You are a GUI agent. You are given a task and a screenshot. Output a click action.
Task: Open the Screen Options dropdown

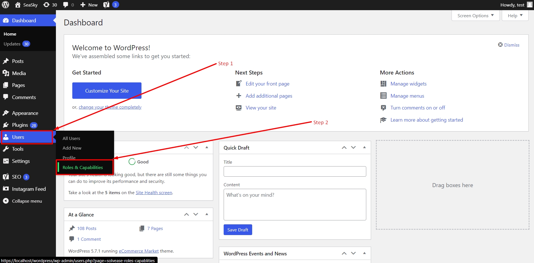click(476, 16)
